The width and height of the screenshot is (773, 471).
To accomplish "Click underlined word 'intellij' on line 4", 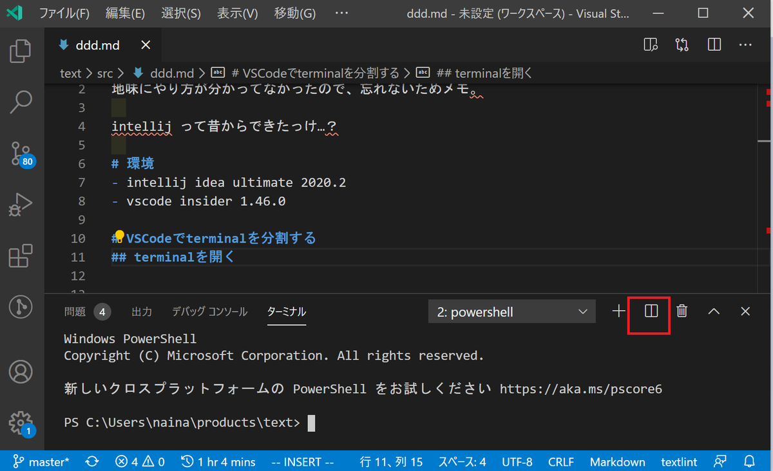I will point(142,127).
